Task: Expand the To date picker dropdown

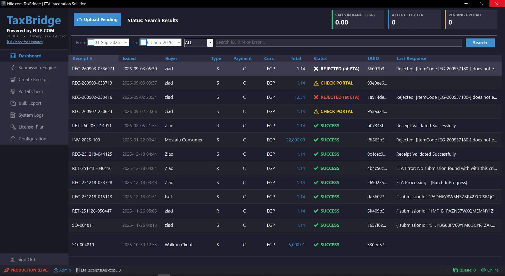Action: (179, 42)
